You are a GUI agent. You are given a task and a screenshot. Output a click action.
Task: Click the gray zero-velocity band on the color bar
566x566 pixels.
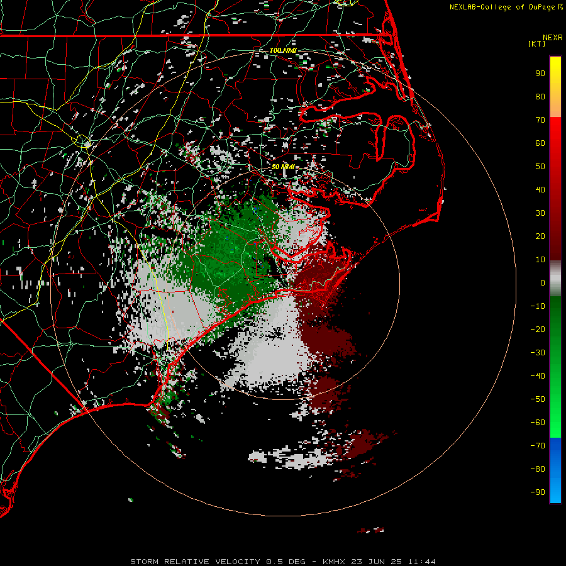pyautogui.click(x=555, y=279)
